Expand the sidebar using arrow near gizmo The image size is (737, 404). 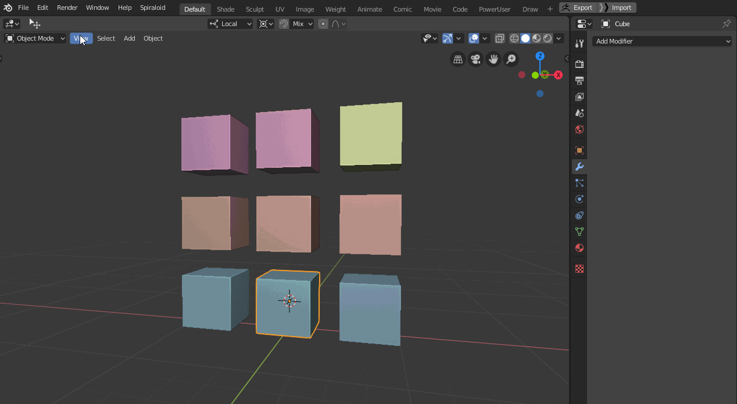567,58
